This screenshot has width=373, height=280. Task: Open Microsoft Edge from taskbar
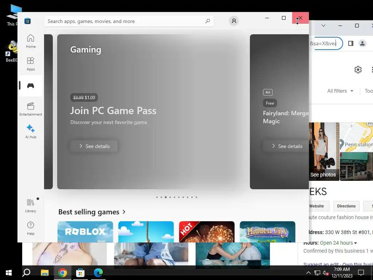98,273
